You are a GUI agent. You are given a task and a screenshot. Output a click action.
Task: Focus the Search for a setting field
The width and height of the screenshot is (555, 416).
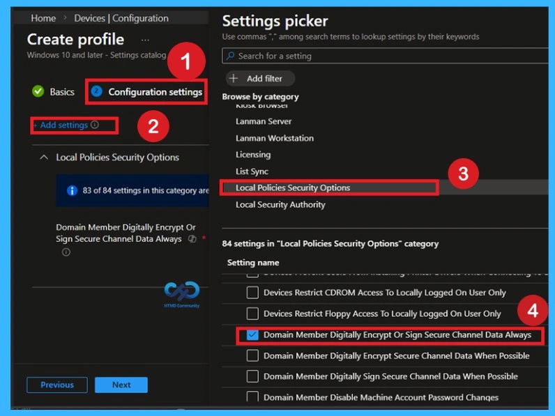click(x=385, y=56)
